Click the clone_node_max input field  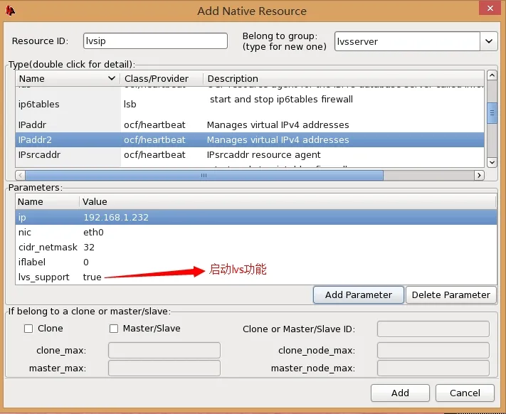[x=433, y=350]
